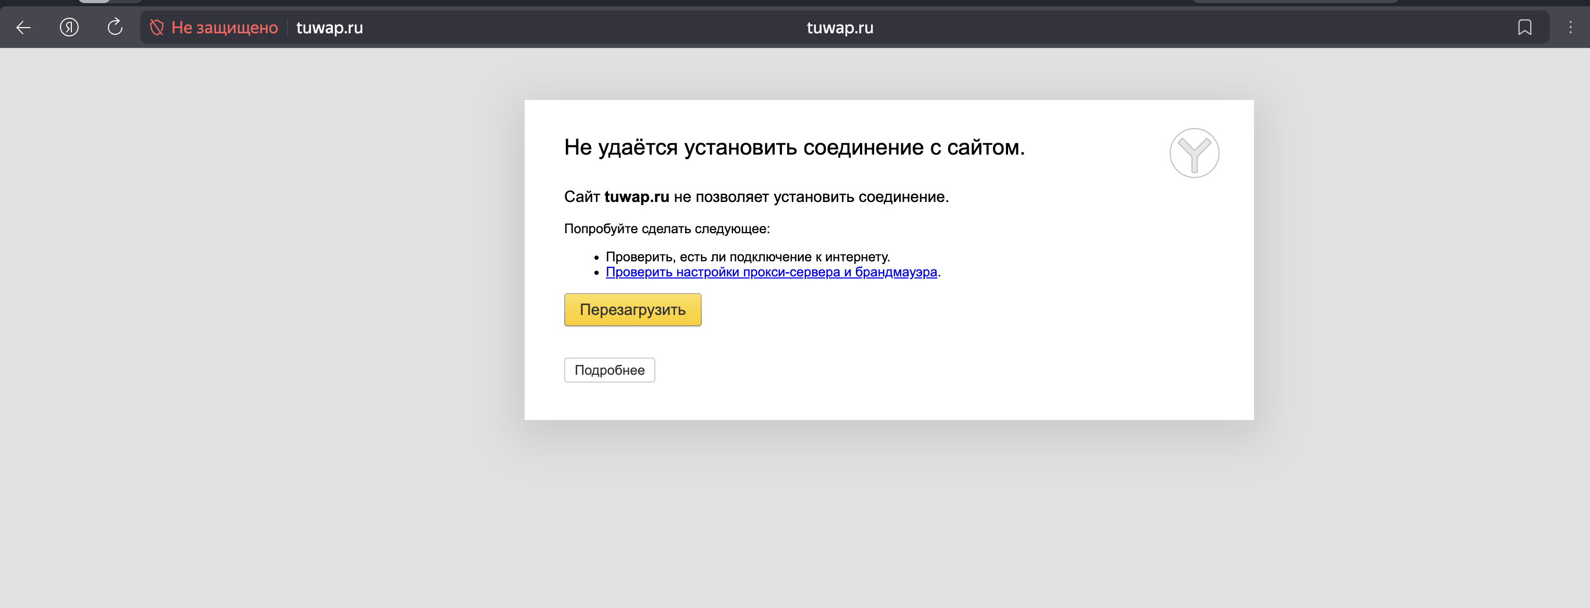Click blank white area inside the error card
The width and height of the screenshot is (1590, 608).
(x=988, y=345)
